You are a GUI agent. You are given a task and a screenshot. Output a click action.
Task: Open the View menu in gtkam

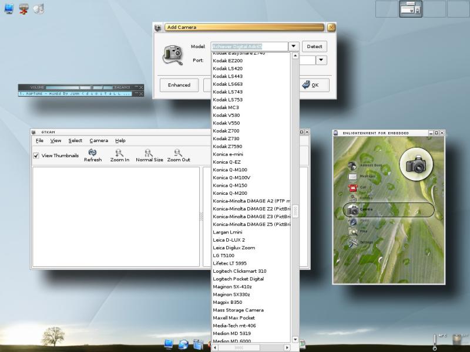pyautogui.click(x=56, y=140)
